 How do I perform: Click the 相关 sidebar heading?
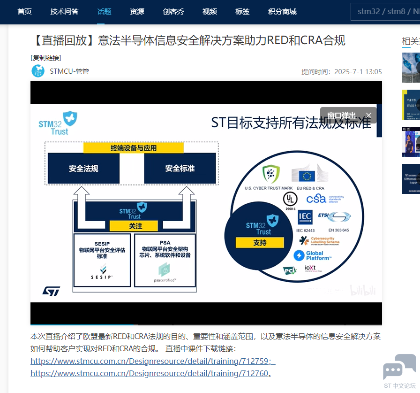tap(411, 41)
